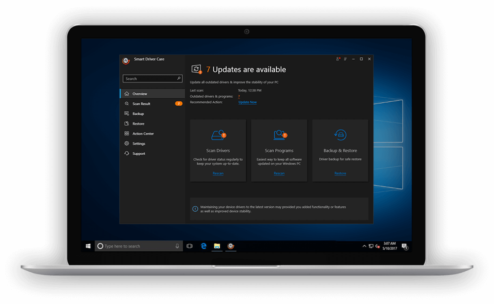Click inside the sidebar Search field

(x=152, y=78)
